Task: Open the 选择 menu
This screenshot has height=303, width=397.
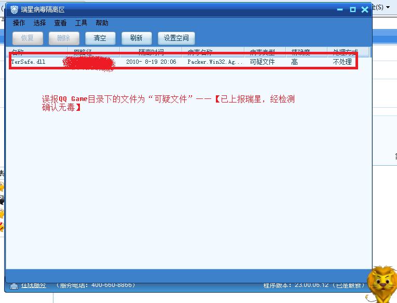Action: point(39,23)
